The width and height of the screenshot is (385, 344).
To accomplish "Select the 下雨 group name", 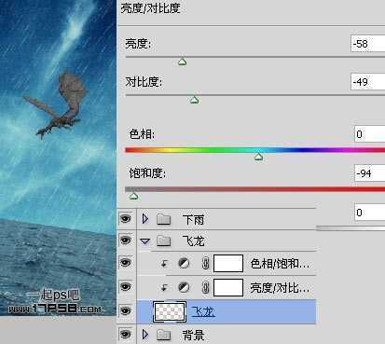I will point(193,220).
